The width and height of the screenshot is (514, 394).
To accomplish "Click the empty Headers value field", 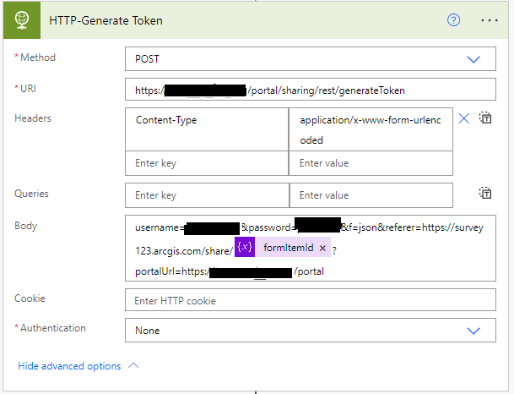I will (370, 163).
